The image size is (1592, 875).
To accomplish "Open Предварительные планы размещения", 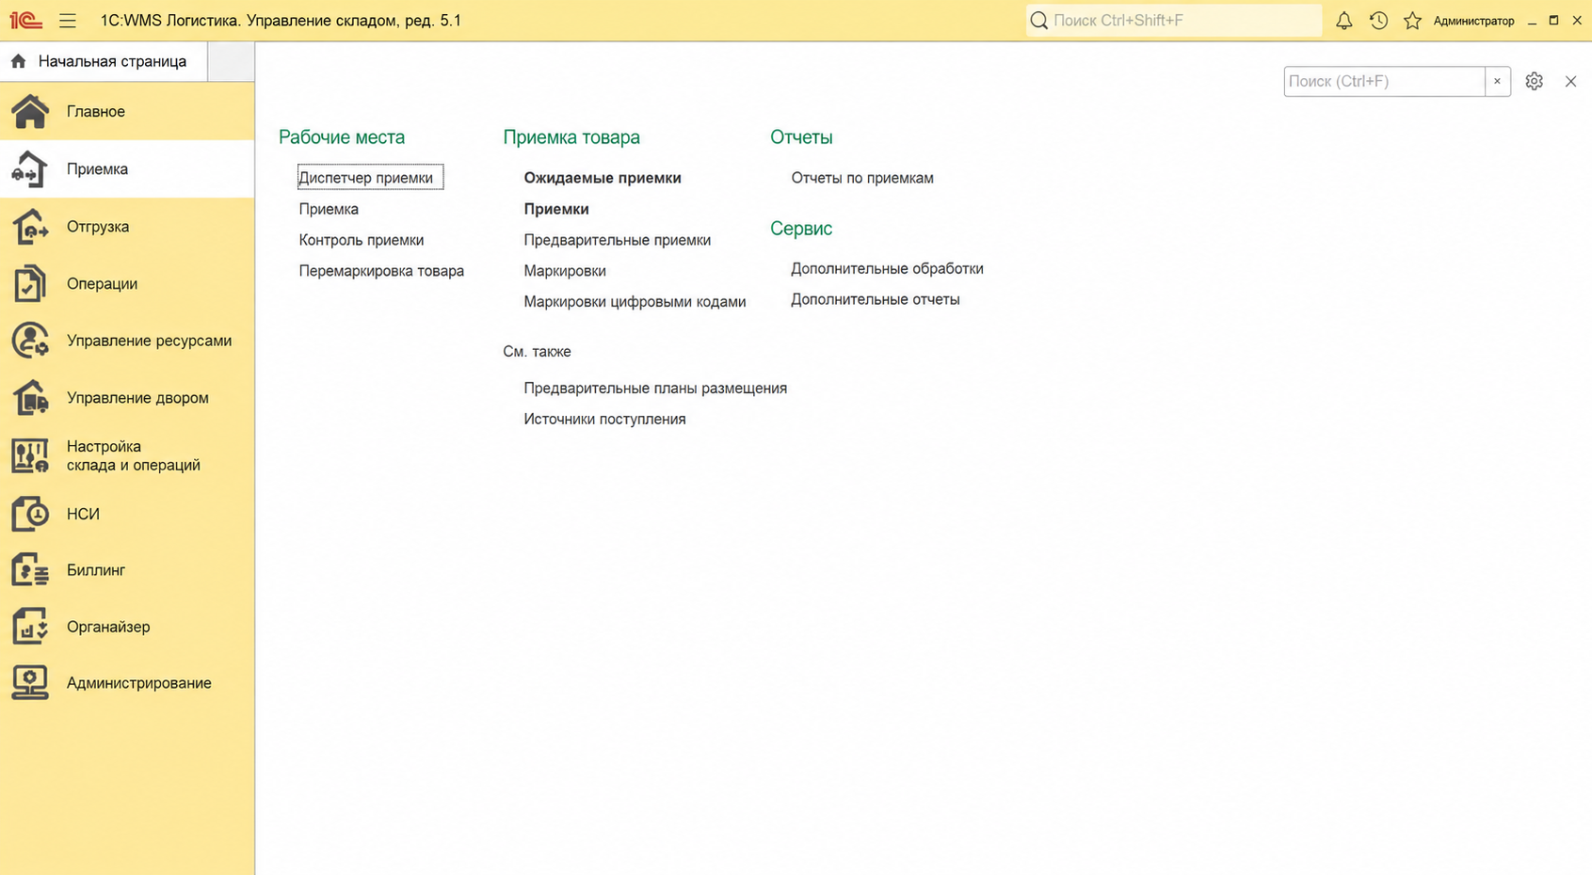I will pyautogui.click(x=655, y=389).
